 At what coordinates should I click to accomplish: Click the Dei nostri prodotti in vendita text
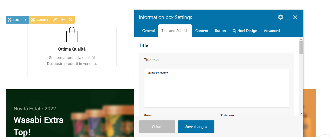click(72, 64)
